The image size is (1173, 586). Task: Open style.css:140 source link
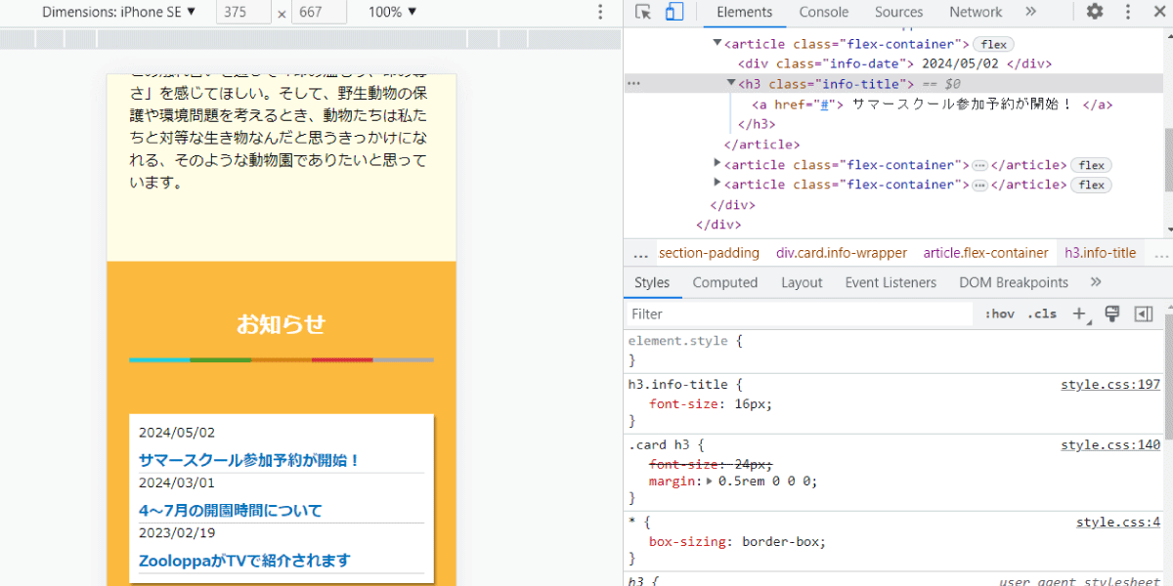click(1110, 445)
